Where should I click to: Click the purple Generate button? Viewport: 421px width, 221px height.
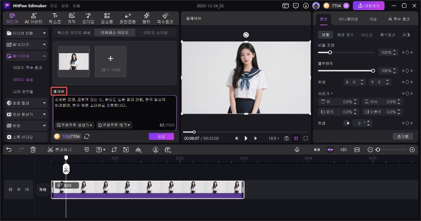coord(161,137)
